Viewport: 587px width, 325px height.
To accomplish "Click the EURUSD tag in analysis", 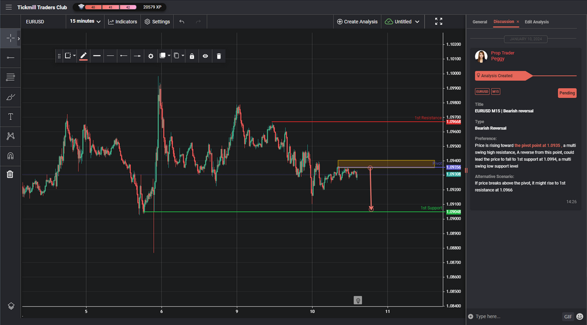I will [482, 91].
